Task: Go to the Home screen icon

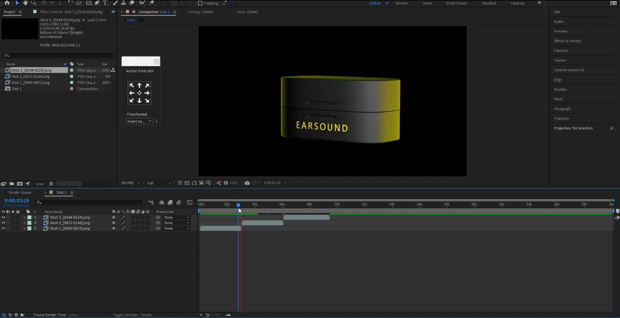Action: [x=7, y=3]
